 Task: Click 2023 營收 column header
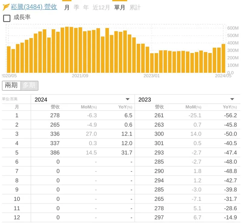coord(159,107)
